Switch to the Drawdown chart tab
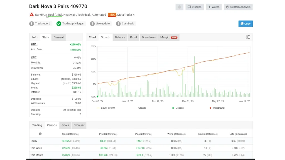 (149, 37)
